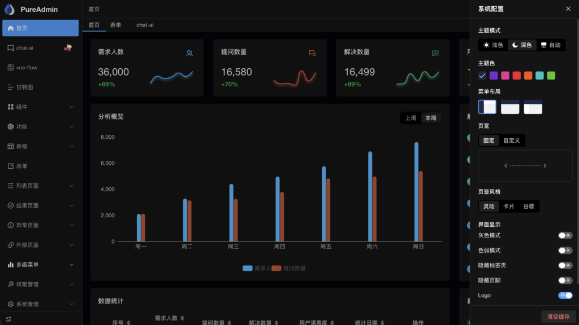Viewport: 579px width, 325px height.
Task: Enable the 灰色模式 switch
Action: coord(565,235)
